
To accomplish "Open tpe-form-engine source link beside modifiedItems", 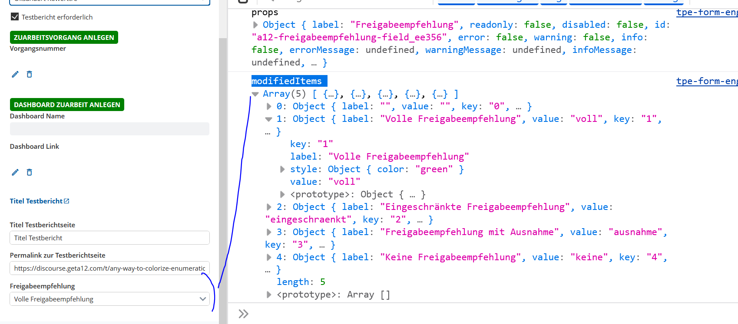I will click(707, 81).
